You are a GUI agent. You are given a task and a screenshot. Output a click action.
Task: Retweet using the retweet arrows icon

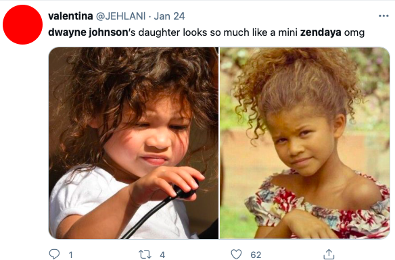pos(145,255)
